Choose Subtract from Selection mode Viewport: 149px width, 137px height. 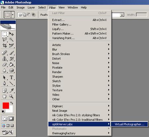pos(29,15)
